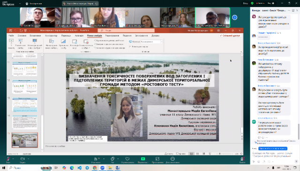This screenshot has width=300, height=171.
Task: Collapse the PowerPoint ribbon
Action: [x=241, y=52]
